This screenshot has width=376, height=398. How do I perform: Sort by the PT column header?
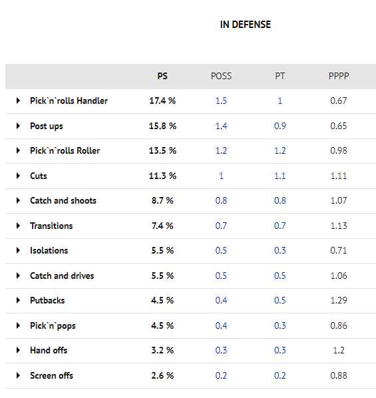[280, 76]
